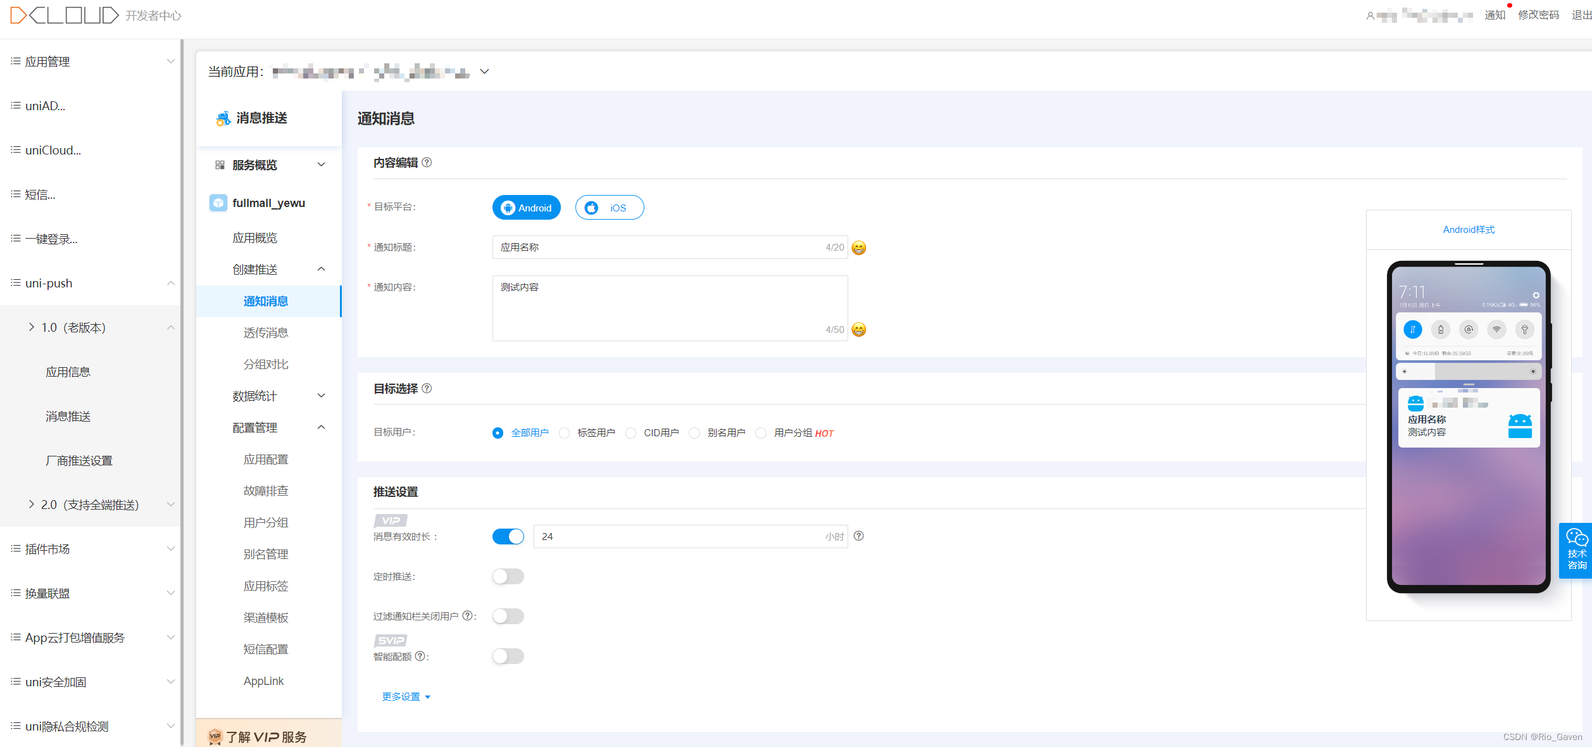Click help icon next to 智能配额
Image resolution: width=1592 pixels, height=747 pixels.
coord(420,656)
